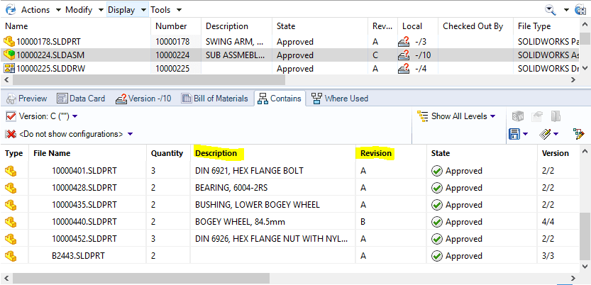The height and width of the screenshot is (285, 591).
Task: Click the pencil and tree icon
Action: (579, 133)
